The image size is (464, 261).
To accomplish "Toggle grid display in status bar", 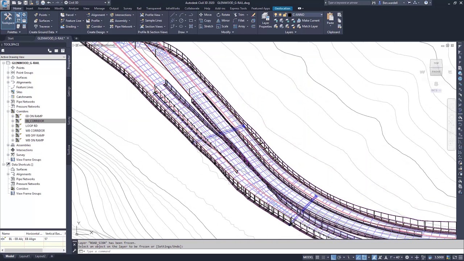I will 318,257.
